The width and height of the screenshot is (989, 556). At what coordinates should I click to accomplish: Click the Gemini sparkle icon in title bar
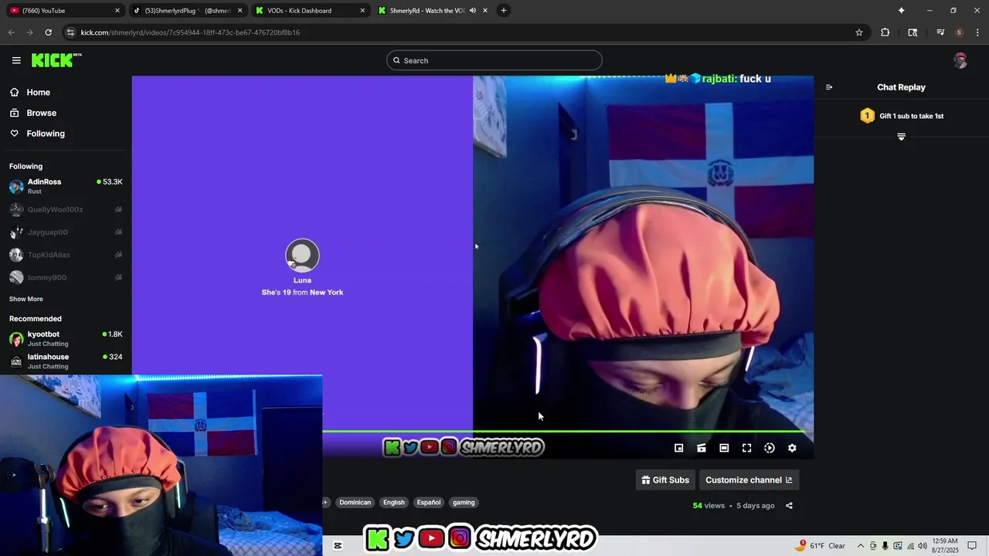(x=901, y=10)
